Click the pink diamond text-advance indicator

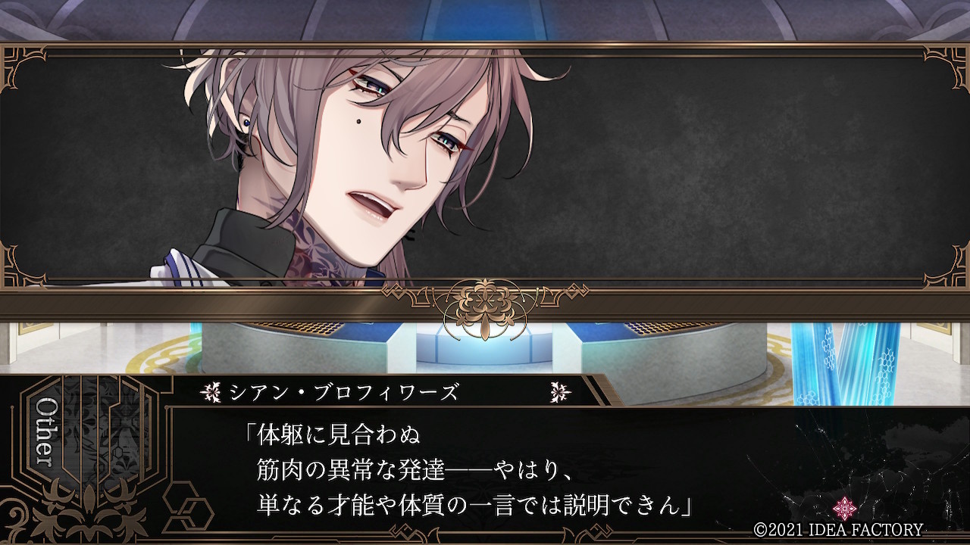pos(844,508)
